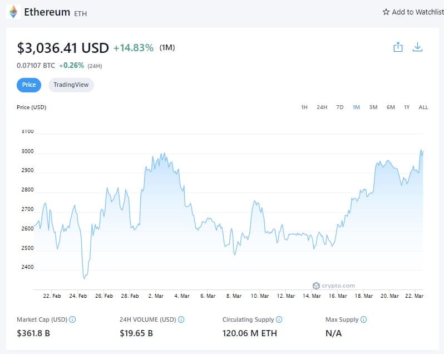The width and height of the screenshot is (444, 354).
Task: Click the $3,036.41 USD price
Action: (x=63, y=47)
